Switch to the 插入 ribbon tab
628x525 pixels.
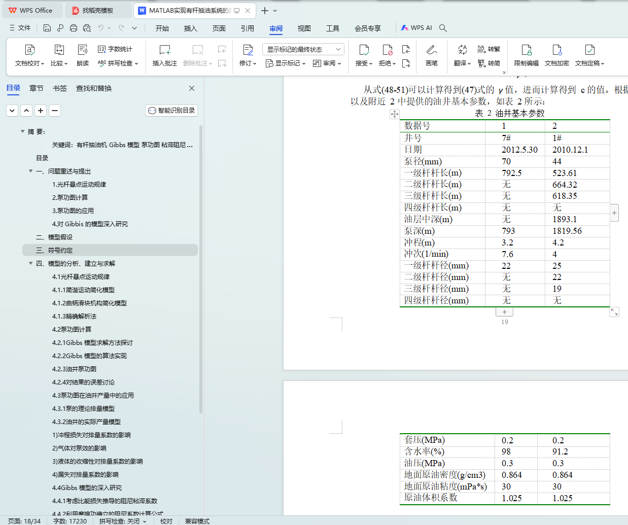[x=191, y=28]
